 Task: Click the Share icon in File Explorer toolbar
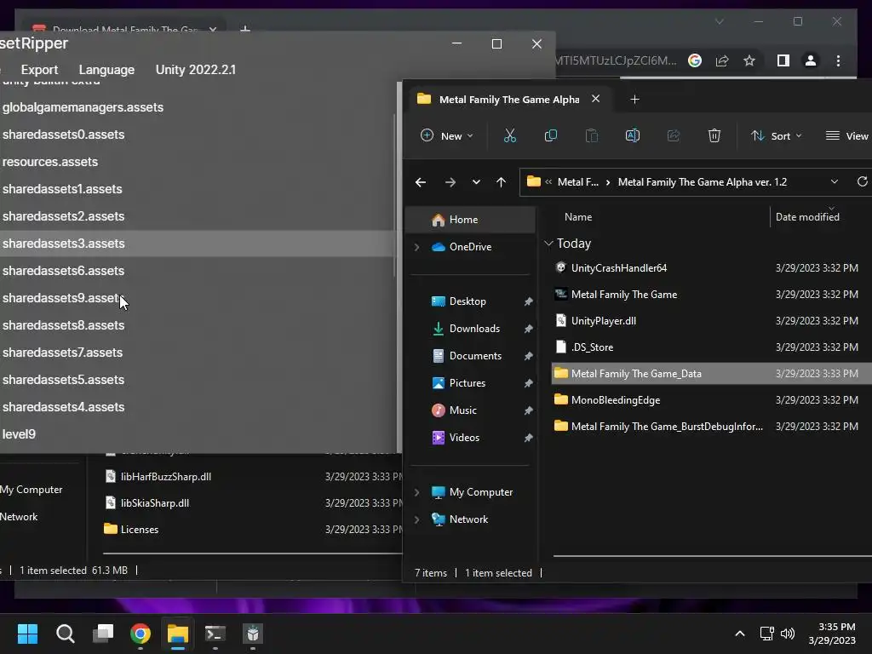(674, 135)
